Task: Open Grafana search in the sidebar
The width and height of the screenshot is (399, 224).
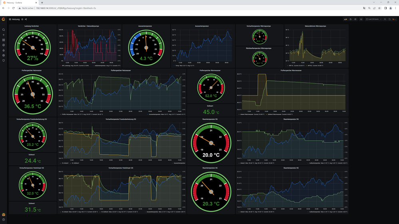Action: click(x=4, y=30)
